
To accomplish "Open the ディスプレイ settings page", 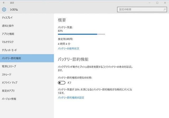I will point(27,18).
